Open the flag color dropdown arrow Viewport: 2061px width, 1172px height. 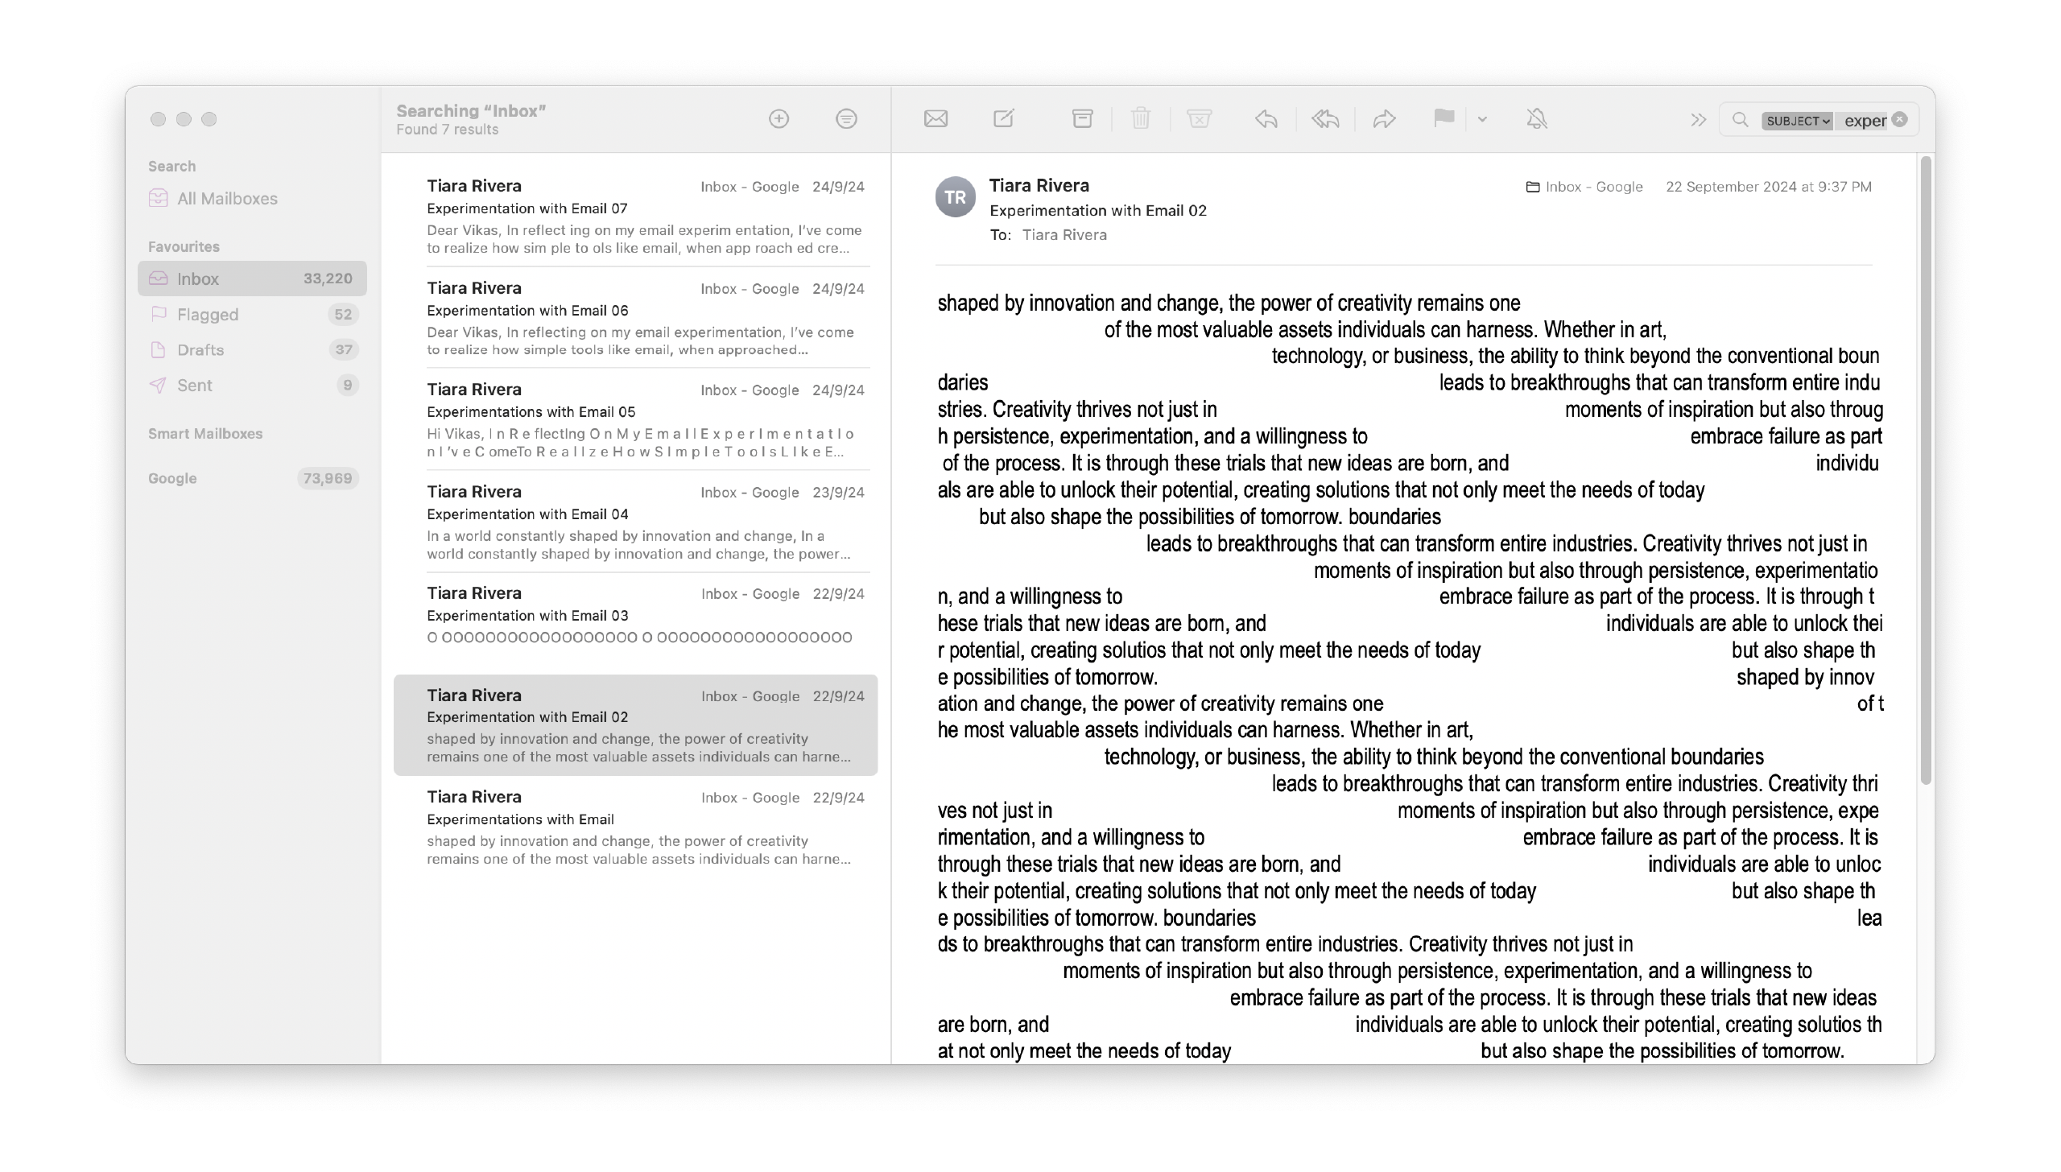(x=1482, y=119)
